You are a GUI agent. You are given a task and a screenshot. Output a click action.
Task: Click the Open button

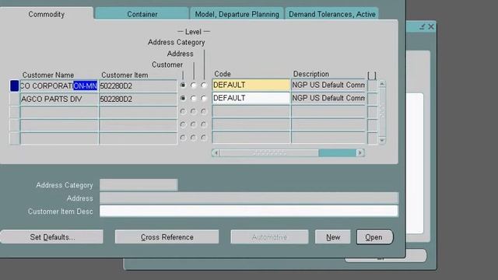pos(375,237)
